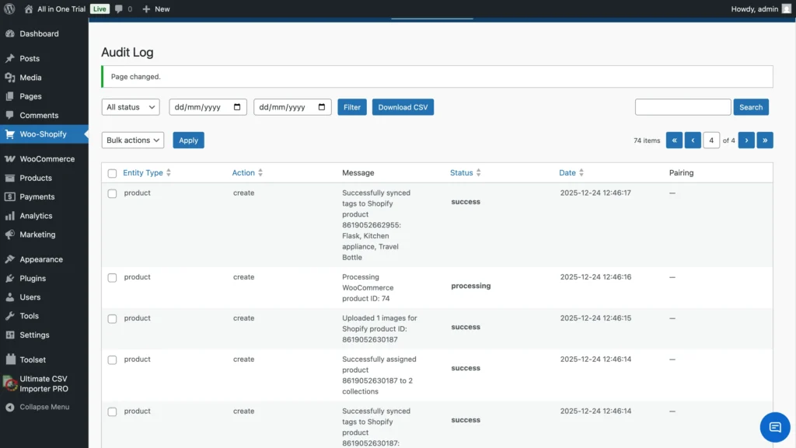The width and height of the screenshot is (796, 448).
Task: Open the Bulk actions dropdown
Action: [132, 140]
